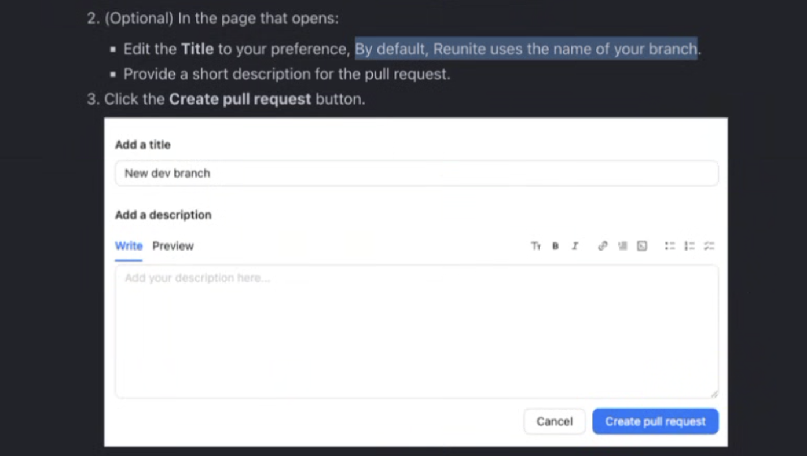Click the heading text size icon

tap(535, 246)
